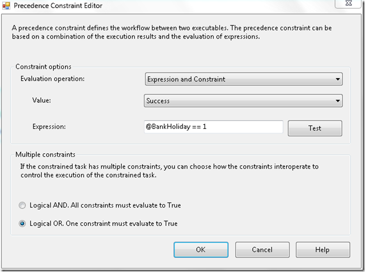The height and width of the screenshot is (272, 365).
Task: Open the Evaluation operation dropdown arrow
Action: click(x=338, y=79)
